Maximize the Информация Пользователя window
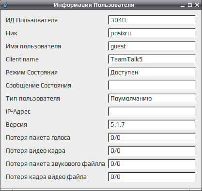The height and width of the screenshot is (191, 202). click(x=190, y=5)
